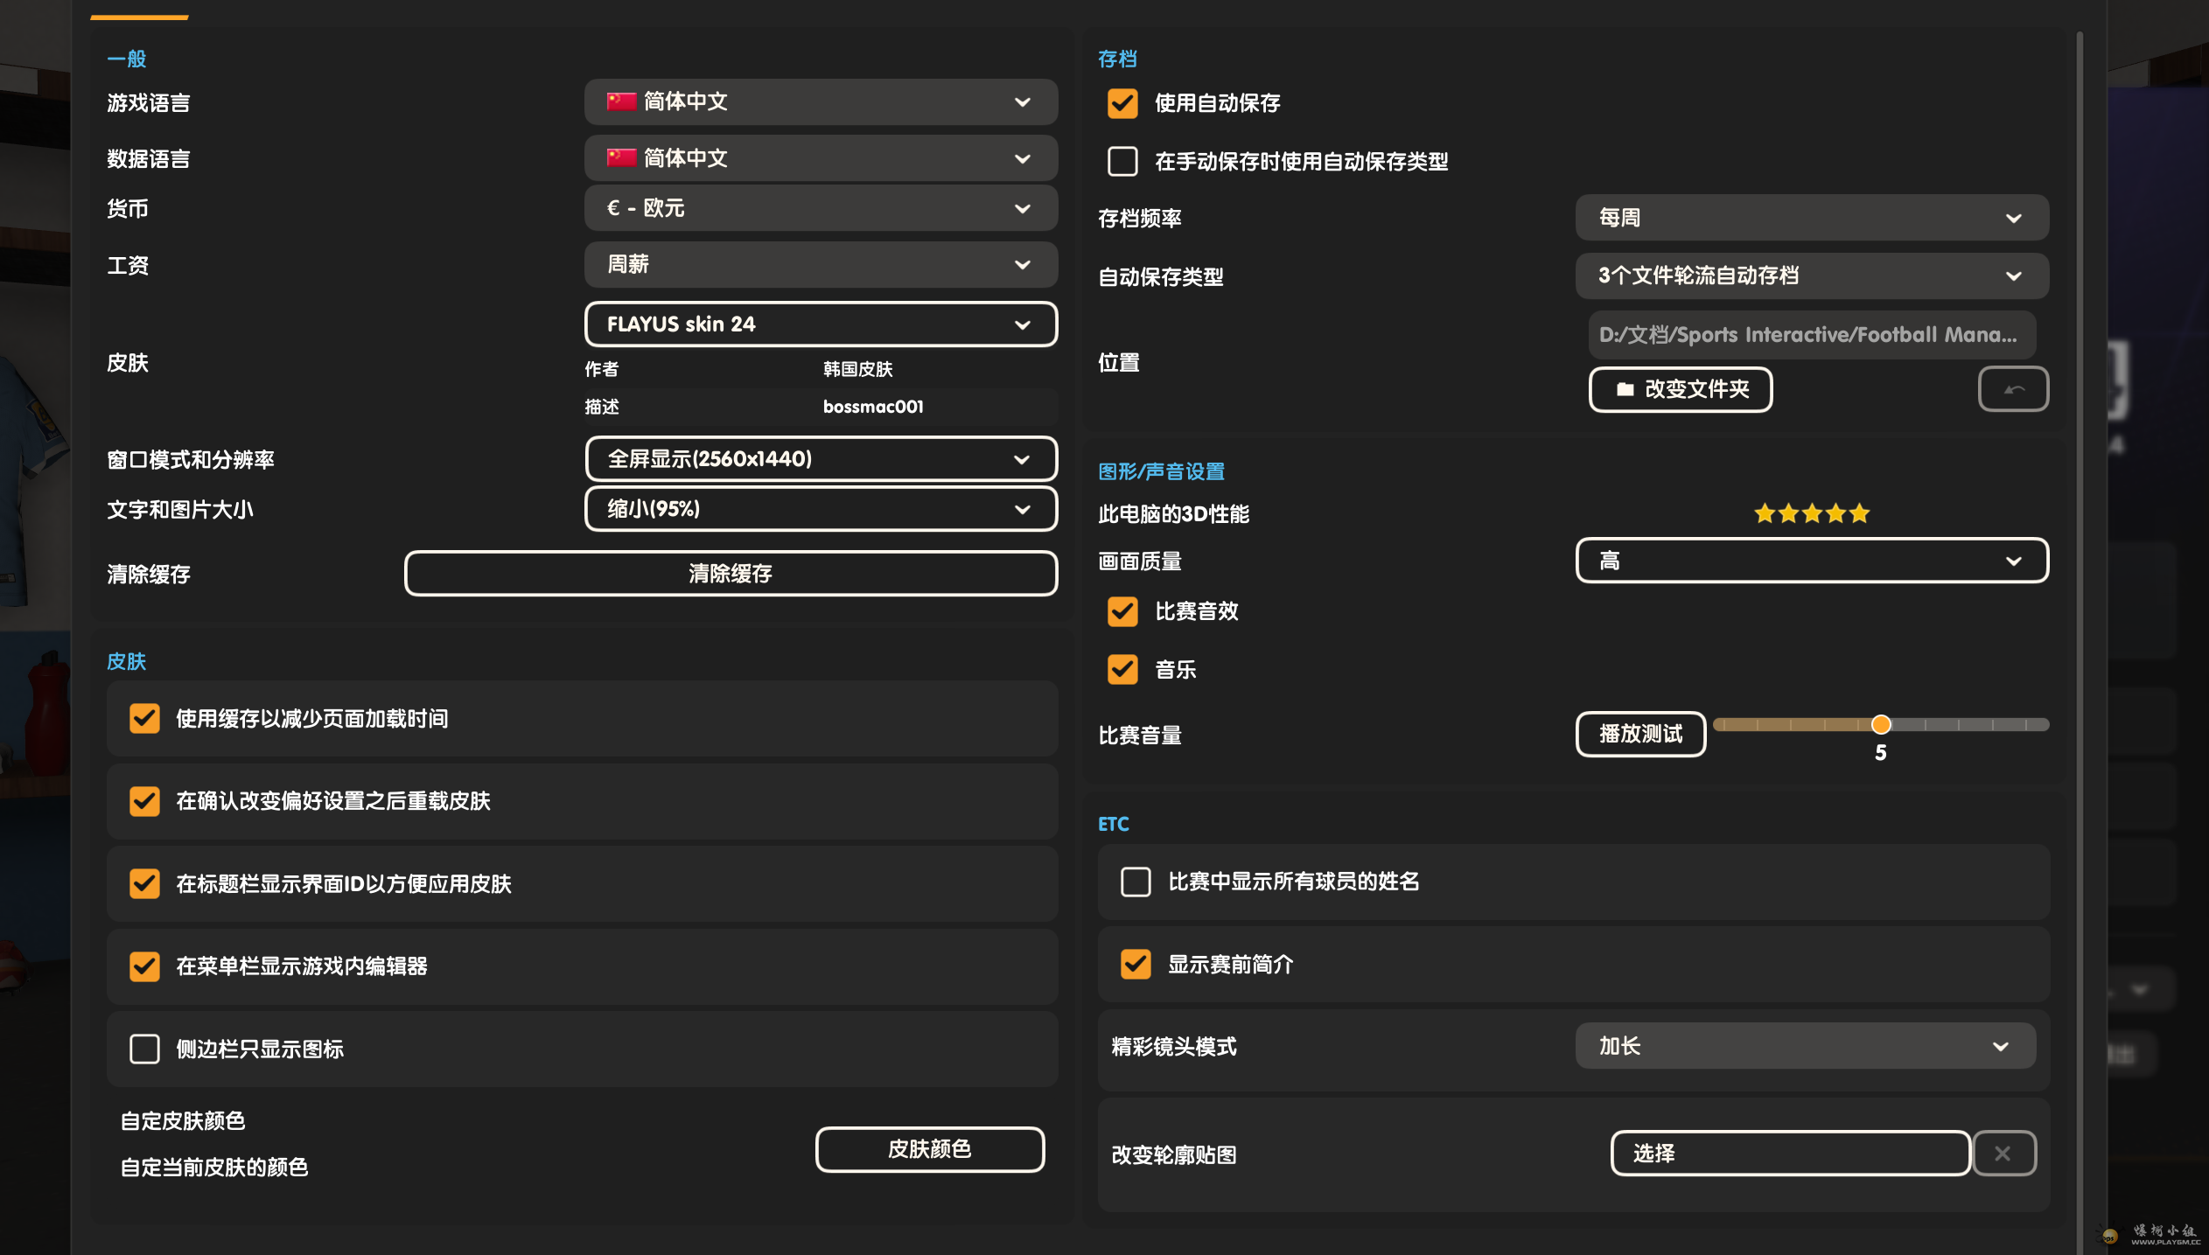
Task: Enable 侧边栏只显示图标 checkbox
Action: (x=144, y=1049)
